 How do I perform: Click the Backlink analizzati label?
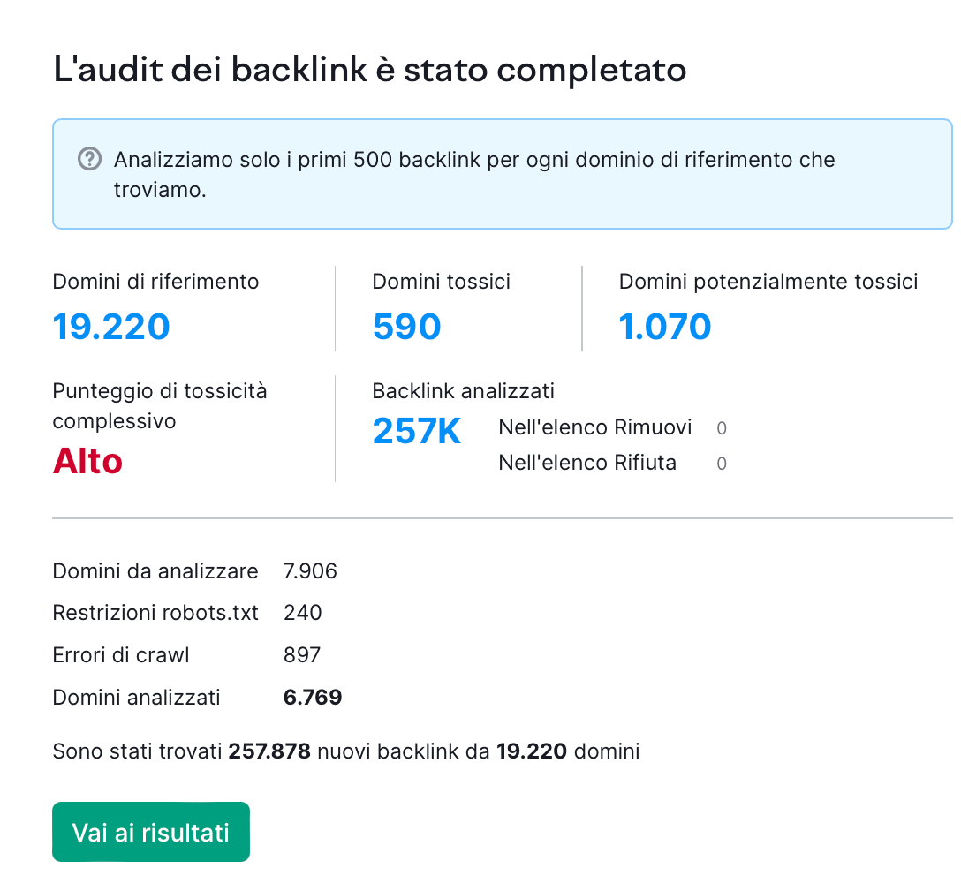point(464,391)
